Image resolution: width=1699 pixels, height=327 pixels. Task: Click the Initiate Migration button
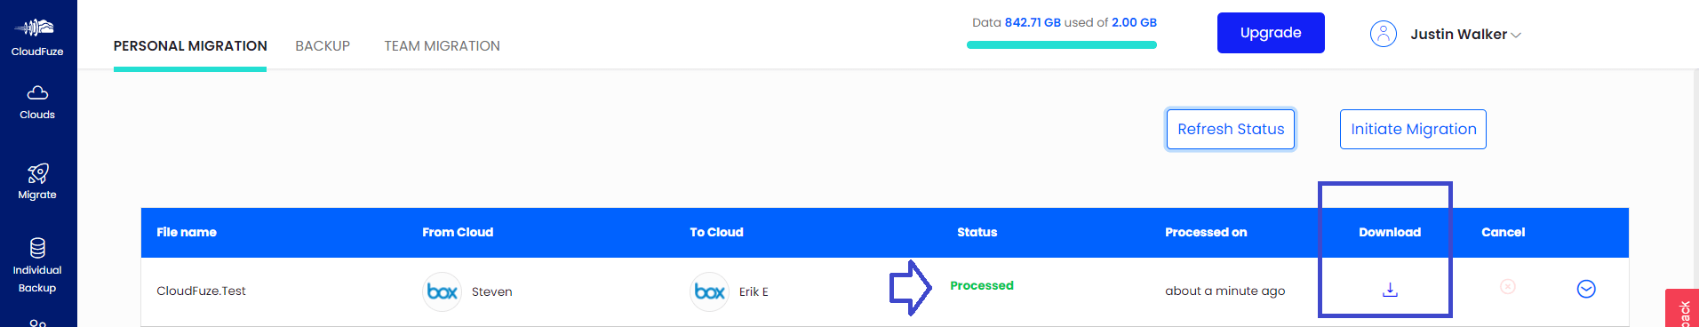(x=1413, y=130)
